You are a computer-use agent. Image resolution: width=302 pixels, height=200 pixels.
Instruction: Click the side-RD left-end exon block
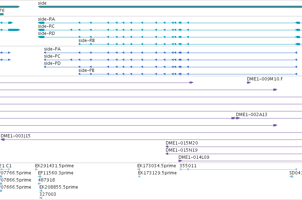click(41, 37)
